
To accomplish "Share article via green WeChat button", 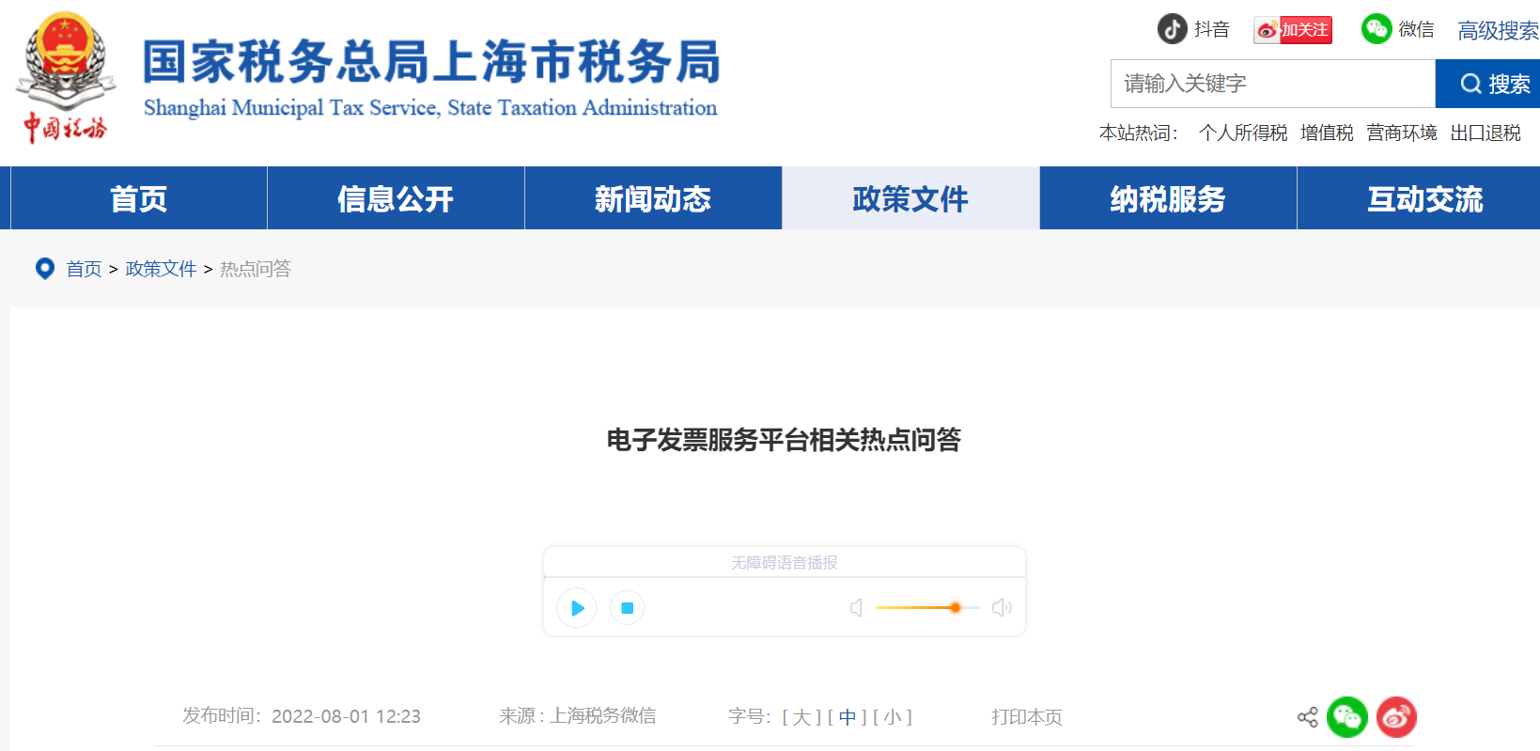I will click(1346, 717).
